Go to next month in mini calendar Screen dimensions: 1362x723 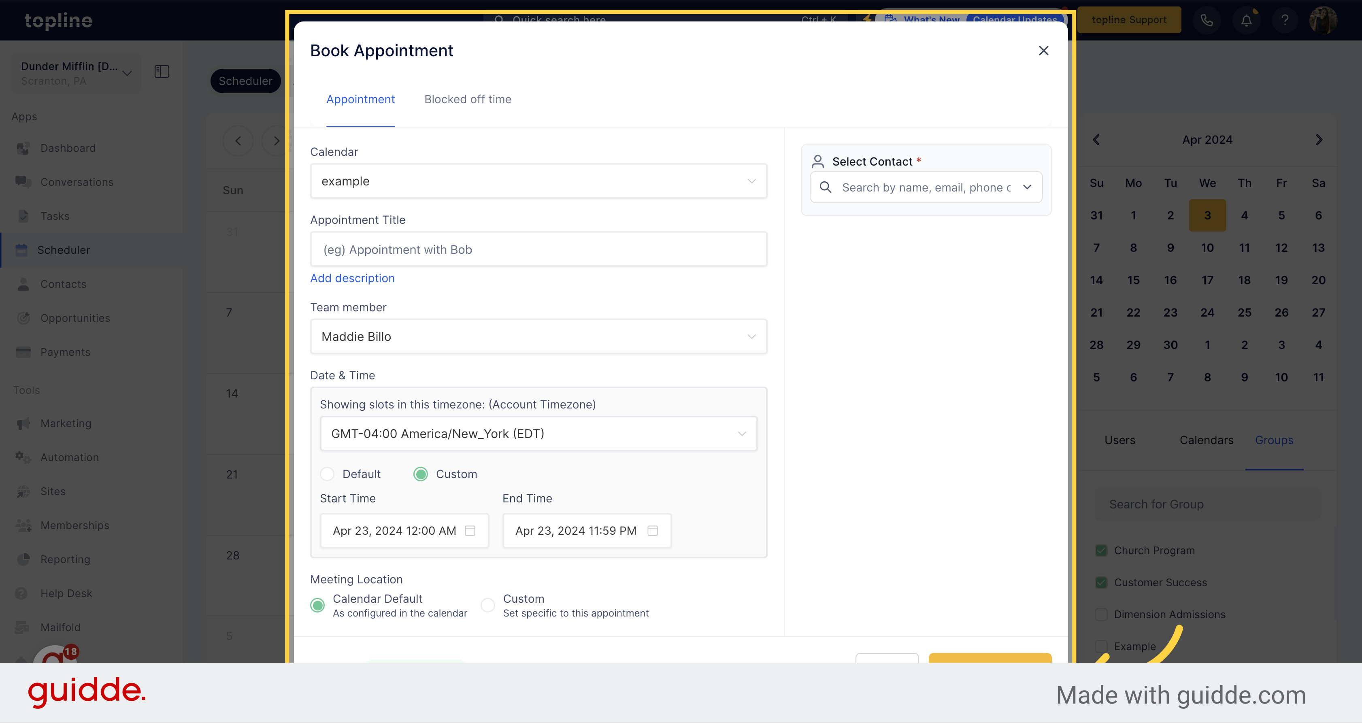(1319, 140)
